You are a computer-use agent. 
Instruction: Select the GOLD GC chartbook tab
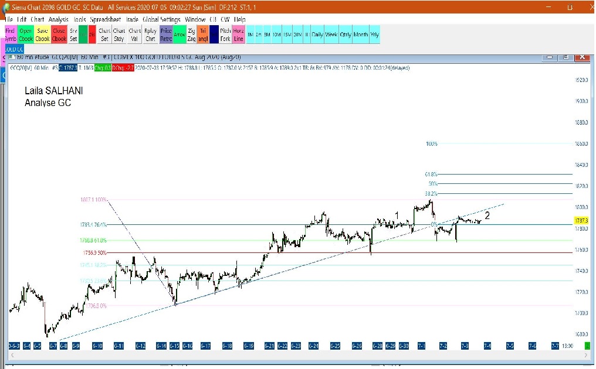pos(15,49)
